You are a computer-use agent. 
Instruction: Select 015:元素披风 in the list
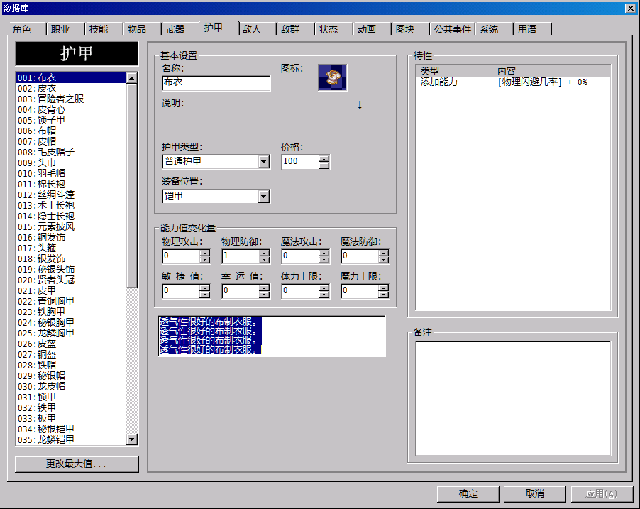click(72, 226)
